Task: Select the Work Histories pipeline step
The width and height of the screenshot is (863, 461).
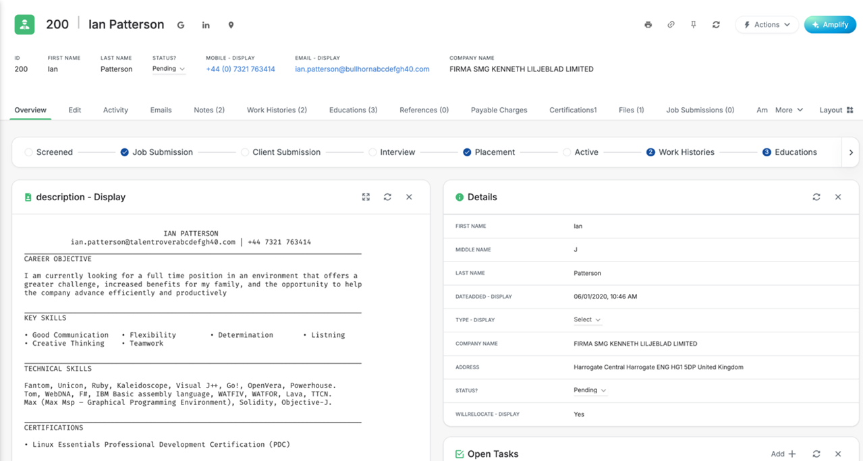Action: 680,152
